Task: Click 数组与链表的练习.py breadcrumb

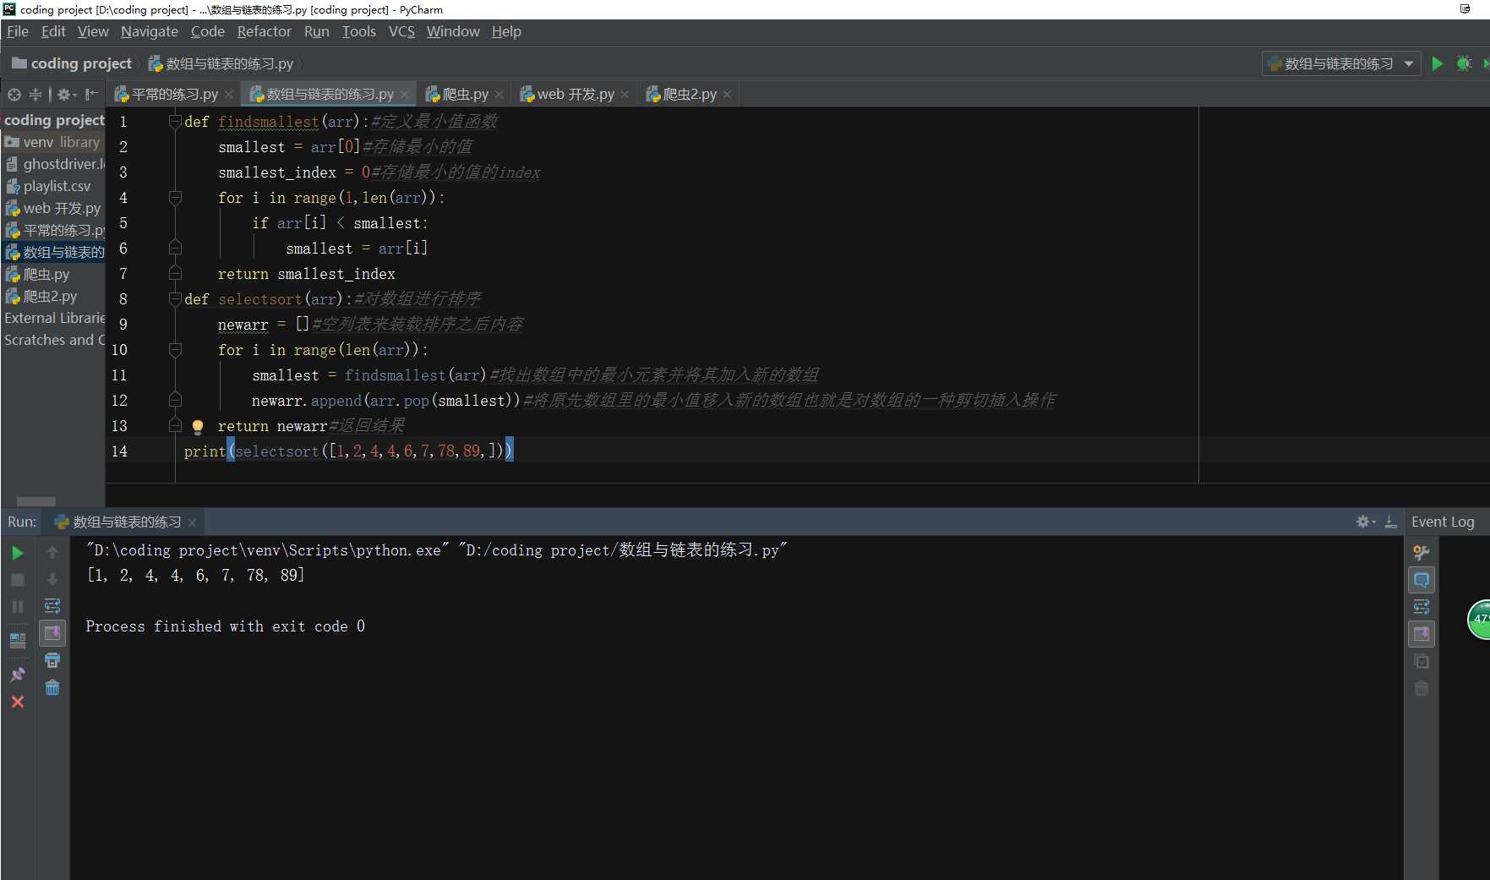Action: click(221, 63)
